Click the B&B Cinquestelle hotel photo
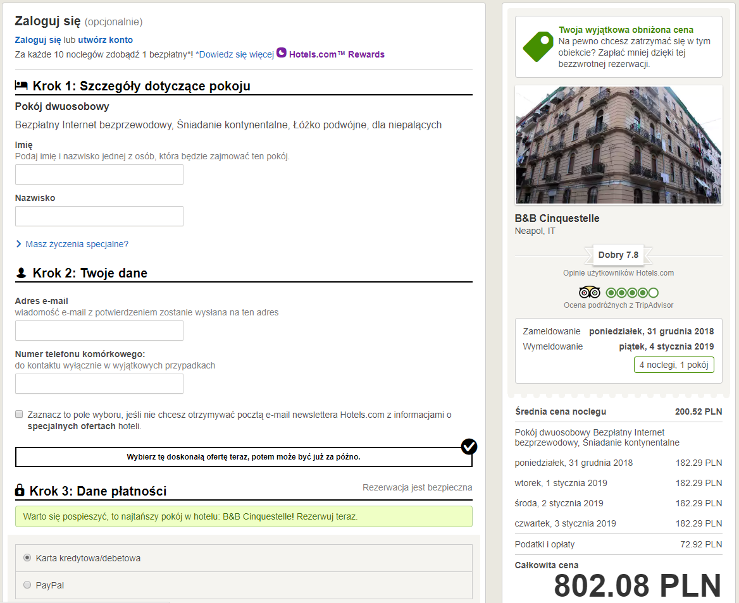Image resolution: width=739 pixels, height=603 pixels. pyautogui.click(x=618, y=145)
